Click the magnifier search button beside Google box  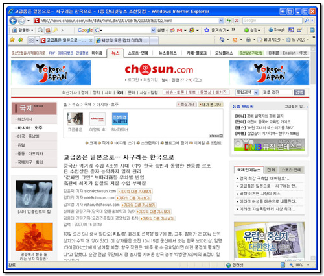tap(307, 21)
